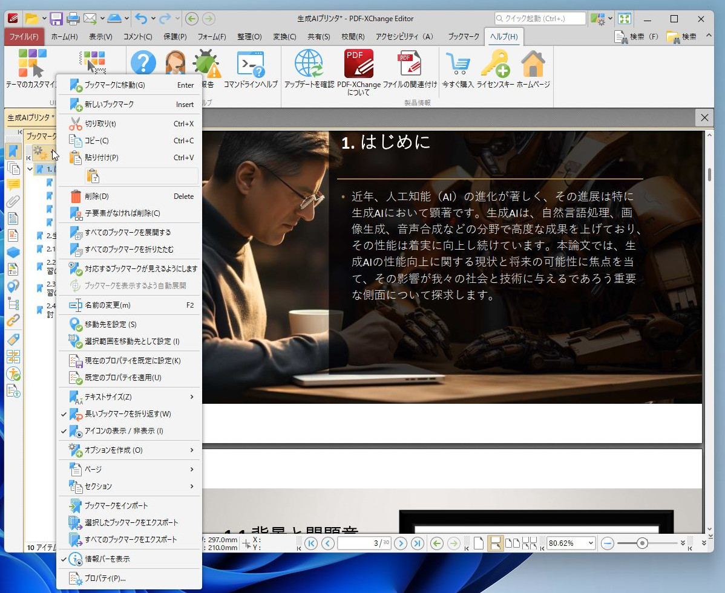Select continuous page layout toggle

click(495, 543)
